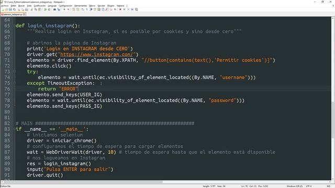Click the 'length' status bar entry
335x188 pixels.
(209, 186)
